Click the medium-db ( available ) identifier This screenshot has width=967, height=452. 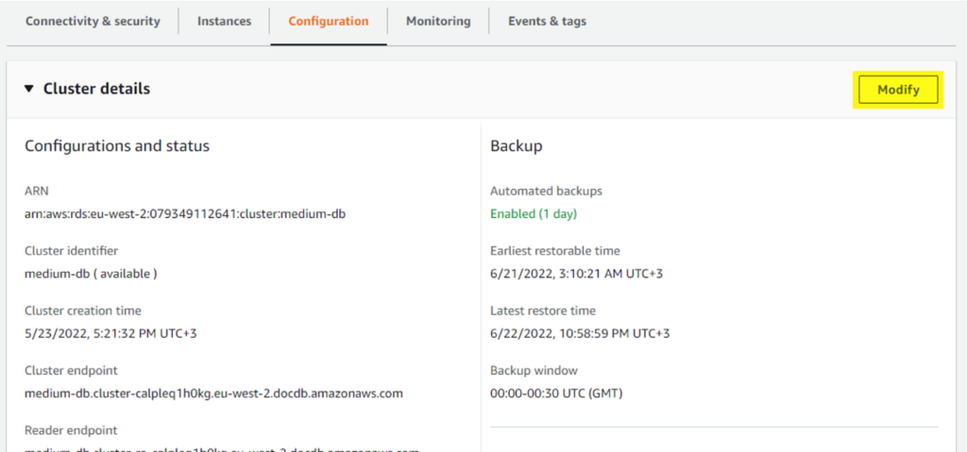[x=91, y=274]
